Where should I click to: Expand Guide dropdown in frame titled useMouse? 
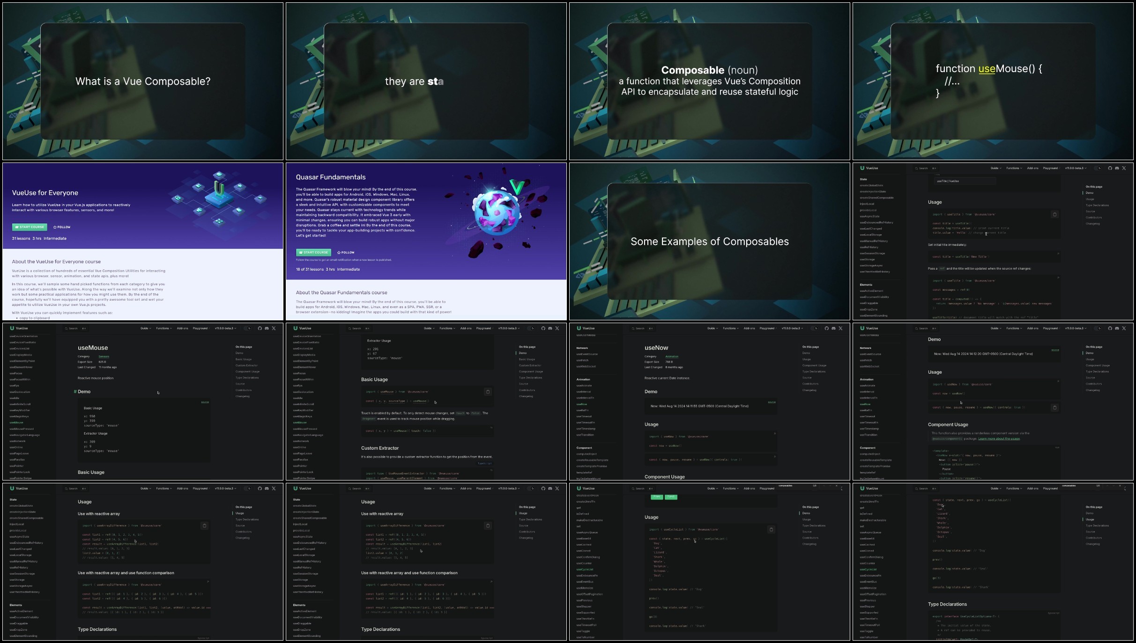[146, 328]
